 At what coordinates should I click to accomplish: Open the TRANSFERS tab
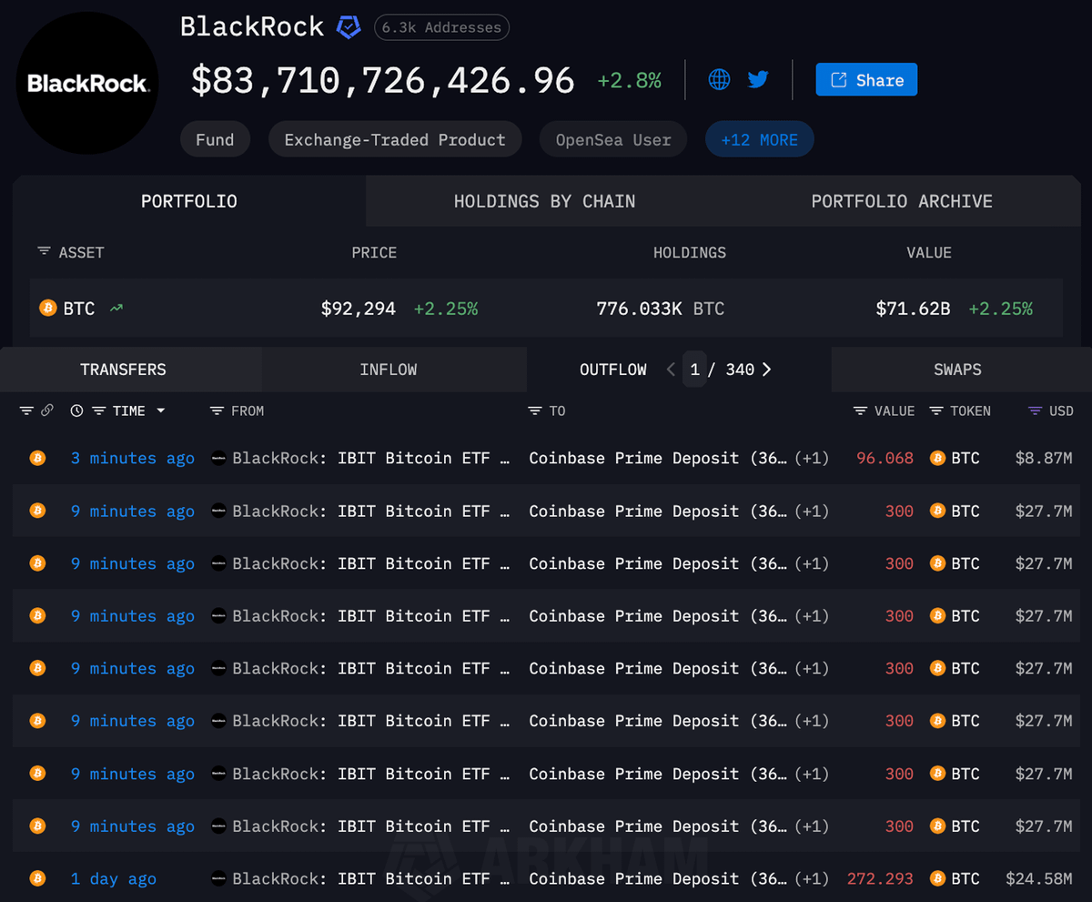(123, 370)
